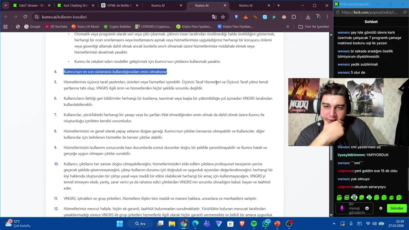Bookmark this page with the star icon

click(x=223, y=17)
